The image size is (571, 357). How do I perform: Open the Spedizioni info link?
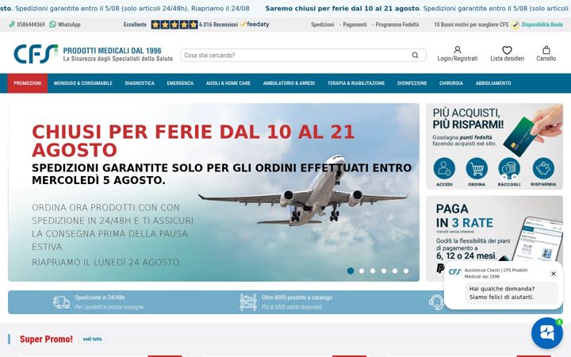(x=322, y=25)
